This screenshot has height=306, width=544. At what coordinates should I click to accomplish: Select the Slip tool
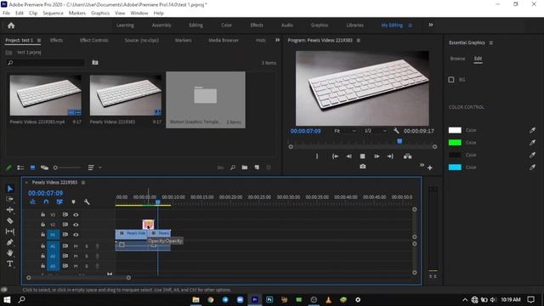10,231
